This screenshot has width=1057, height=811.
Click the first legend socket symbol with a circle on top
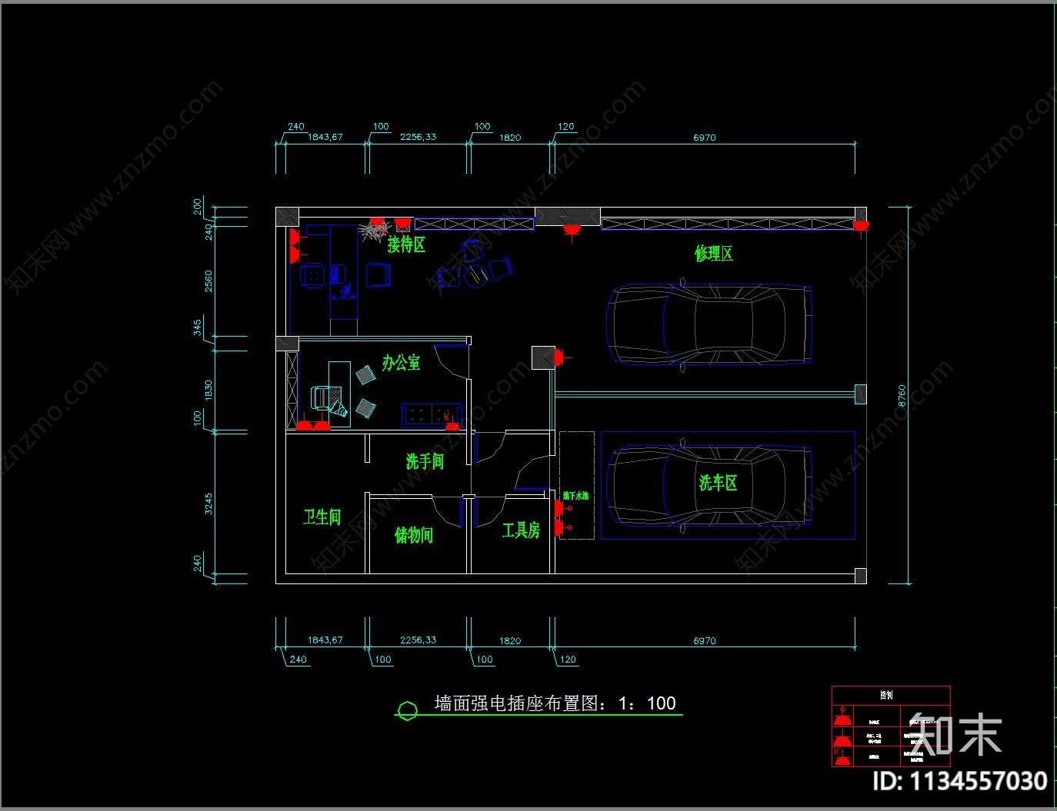(x=842, y=717)
